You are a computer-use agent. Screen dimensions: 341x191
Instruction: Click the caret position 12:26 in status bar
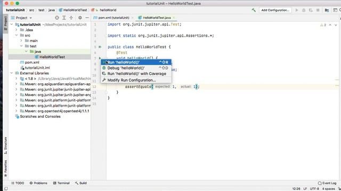(296, 189)
